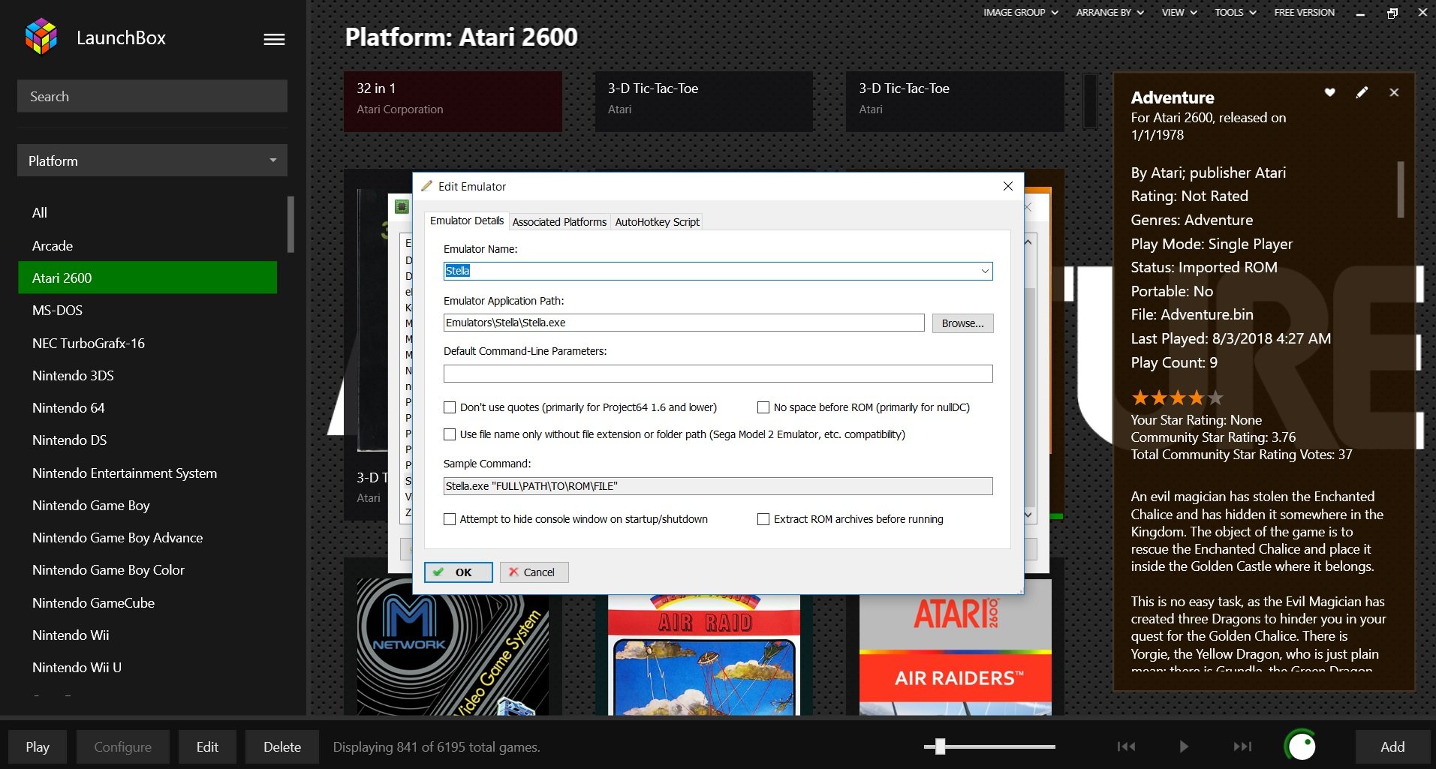
Task: Click the Edit button in bottom bar
Action: (207, 747)
